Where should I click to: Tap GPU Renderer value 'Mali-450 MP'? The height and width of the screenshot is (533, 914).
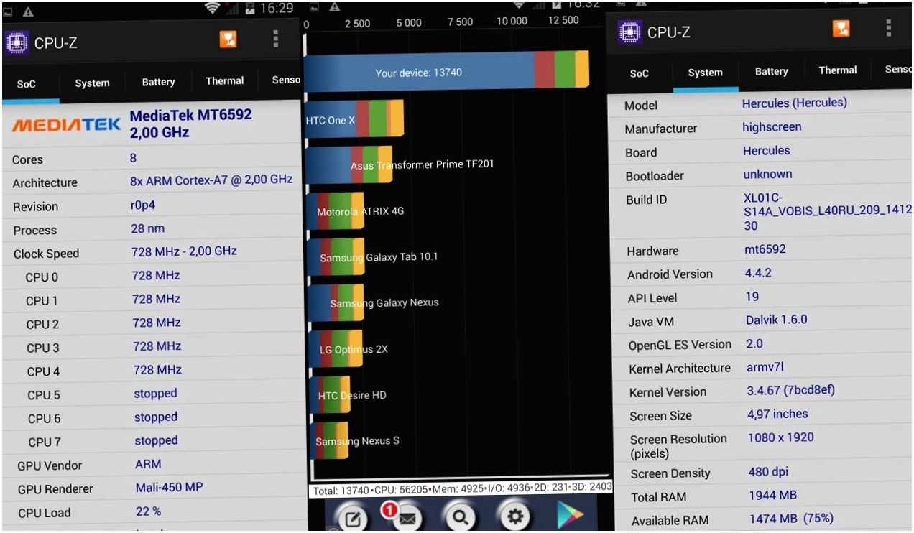pos(170,488)
